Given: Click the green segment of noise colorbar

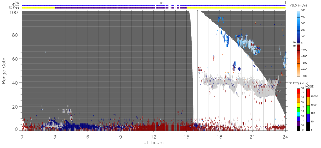Looking at the screenshot, I should (x=308, y=109).
